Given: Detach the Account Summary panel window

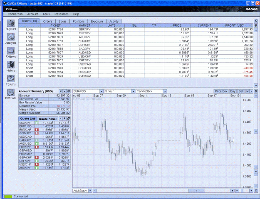Looking at the screenshot, I should 69,91.
